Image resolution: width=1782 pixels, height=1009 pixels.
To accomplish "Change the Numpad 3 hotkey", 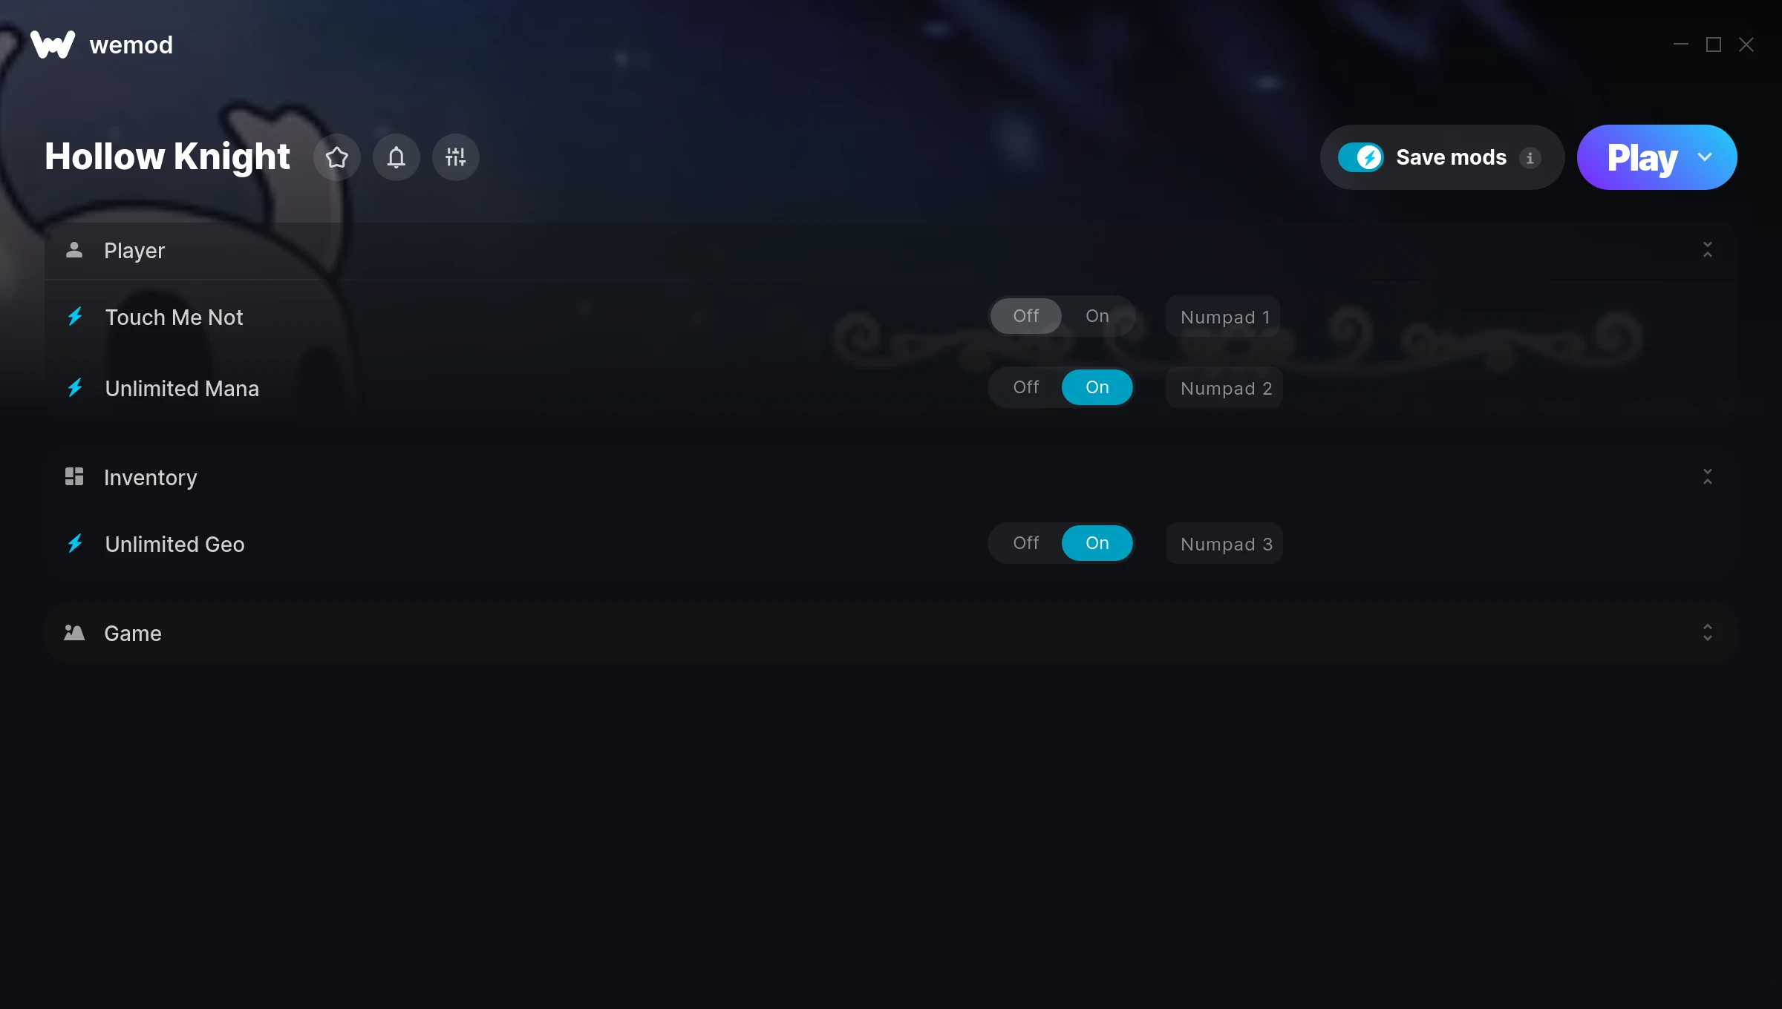I will (1225, 544).
